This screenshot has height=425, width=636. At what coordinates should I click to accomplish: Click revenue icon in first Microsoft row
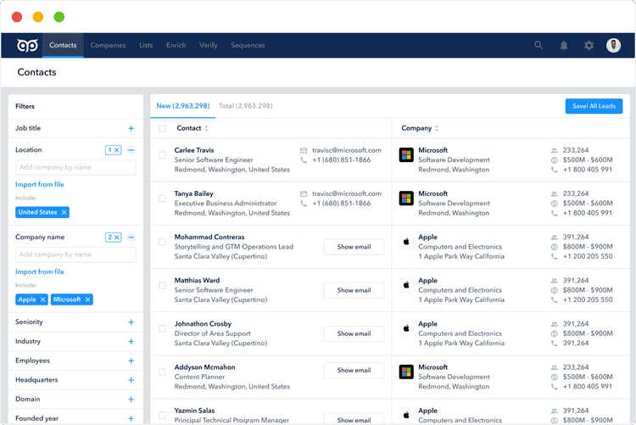pos(554,160)
